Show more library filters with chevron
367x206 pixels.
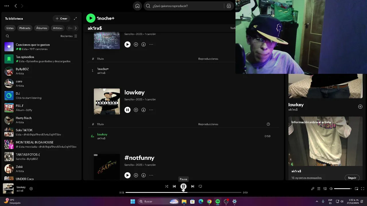(x=75, y=28)
